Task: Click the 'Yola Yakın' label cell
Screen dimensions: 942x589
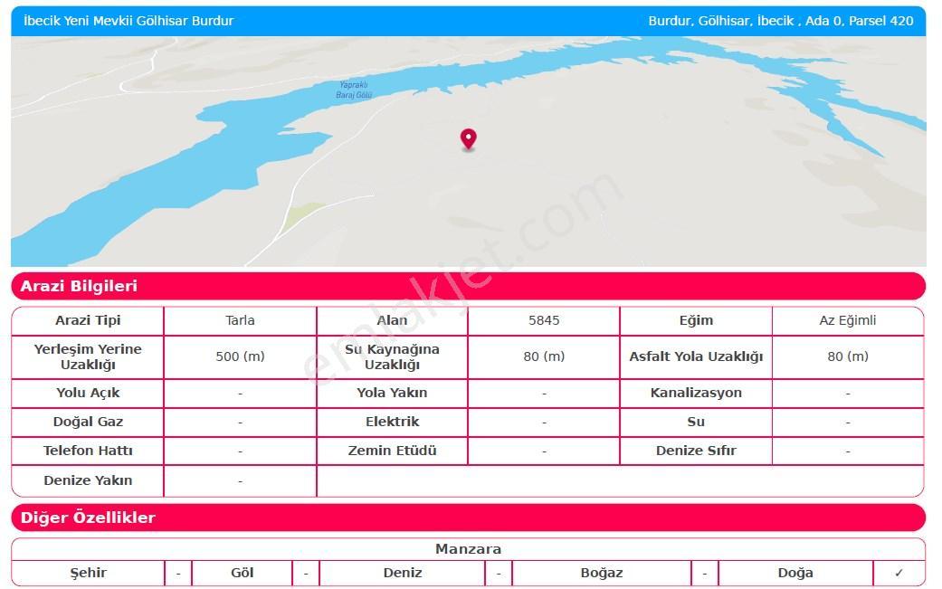Action: (x=393, y=394)
